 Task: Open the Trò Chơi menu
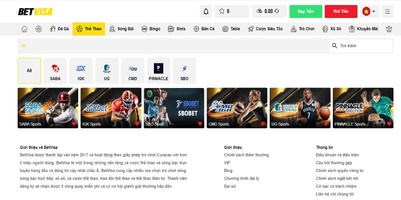(303, 29)
